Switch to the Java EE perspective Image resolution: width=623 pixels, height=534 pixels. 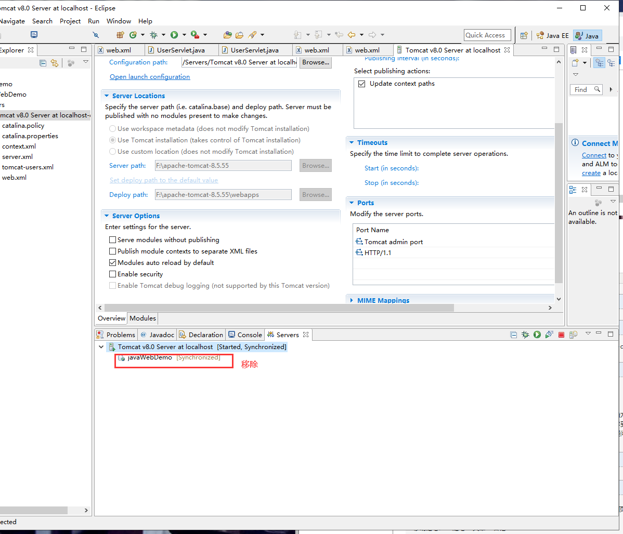(x=552, y=35)
